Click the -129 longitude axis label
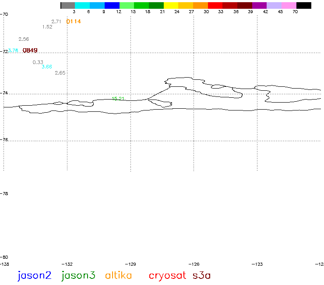Image resolution: width=324 pixels, height=285 pixels. tap(130, 264)
